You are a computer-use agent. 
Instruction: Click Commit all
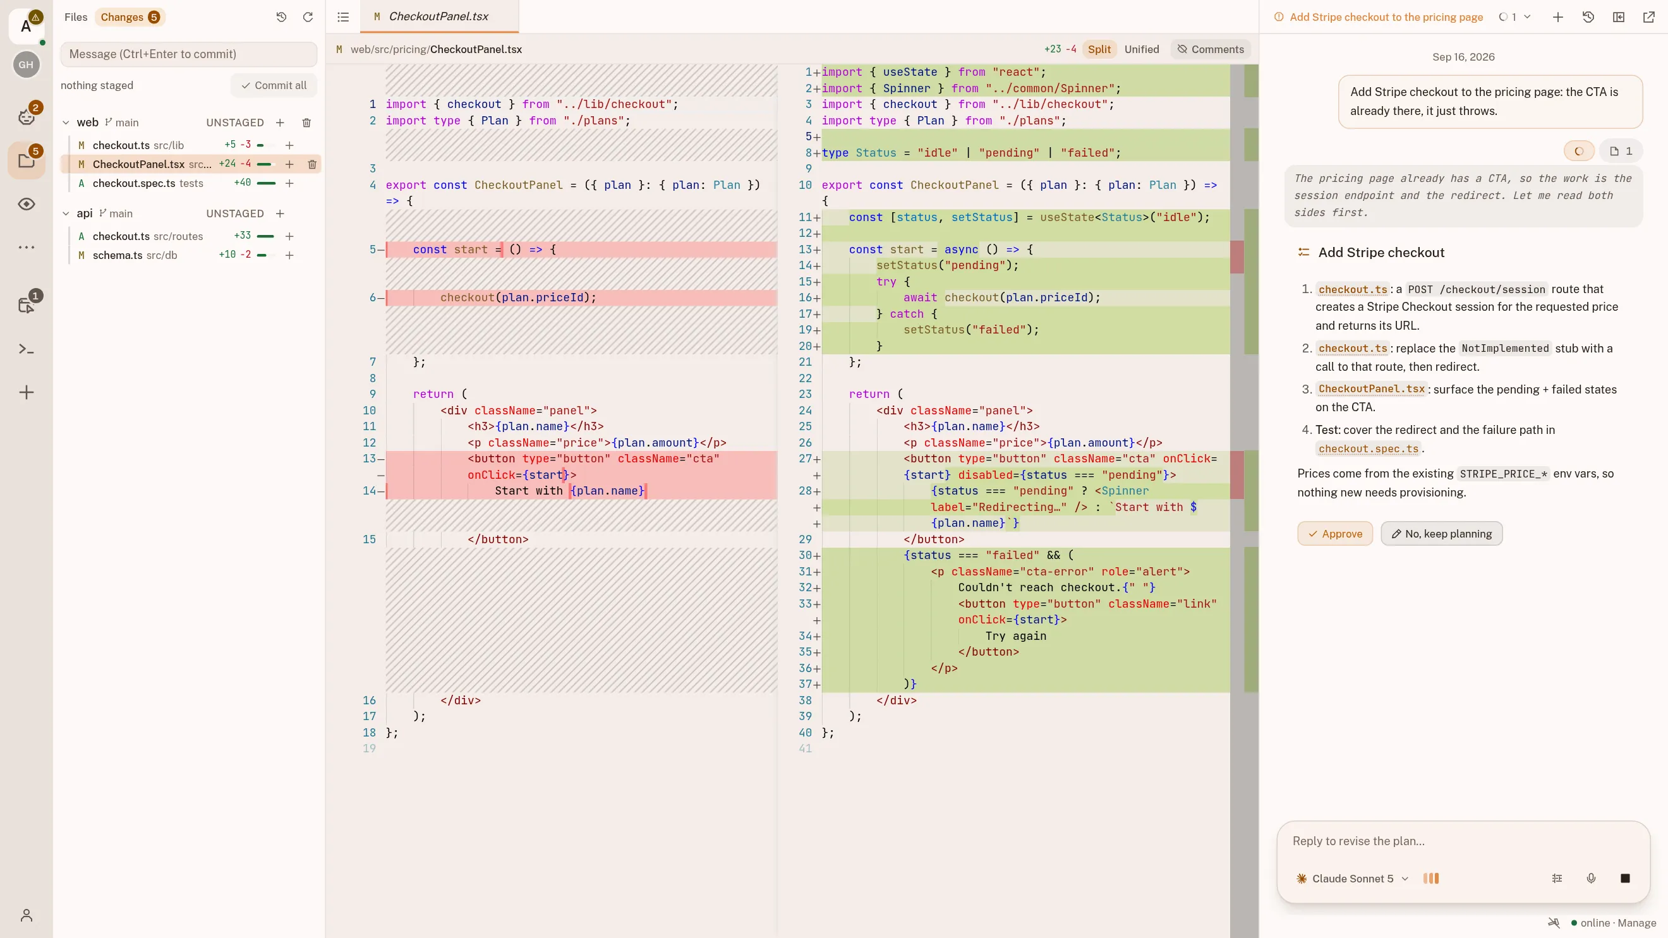(x=274, y=85)
